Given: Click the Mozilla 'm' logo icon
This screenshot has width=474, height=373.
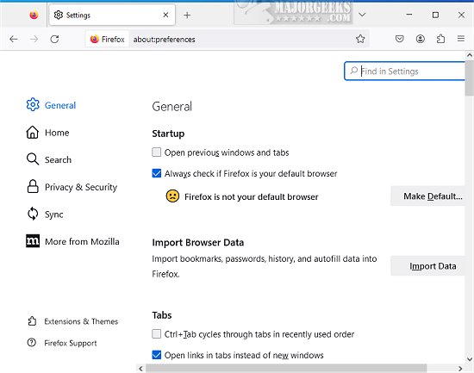Looking at the screenshot, I should (33, 241).
